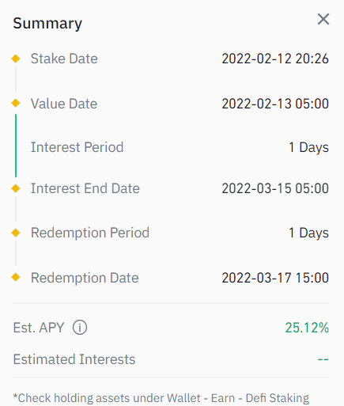Click the Estimated Interests label
344x406 pixels.
74,359
